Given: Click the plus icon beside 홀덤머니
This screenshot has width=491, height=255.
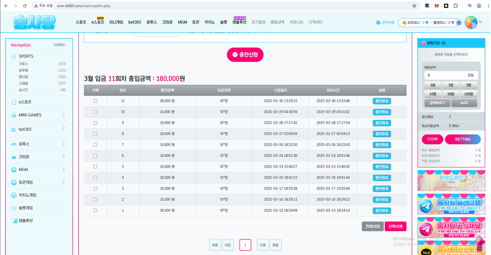Looking at the screenshot, I should tap(459, 22).
